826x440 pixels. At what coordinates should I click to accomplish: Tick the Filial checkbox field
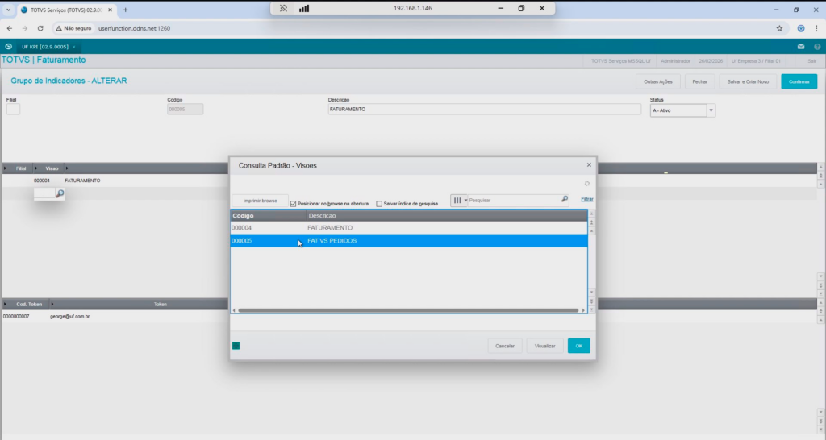pyautogui.click(x=13, y=110)
